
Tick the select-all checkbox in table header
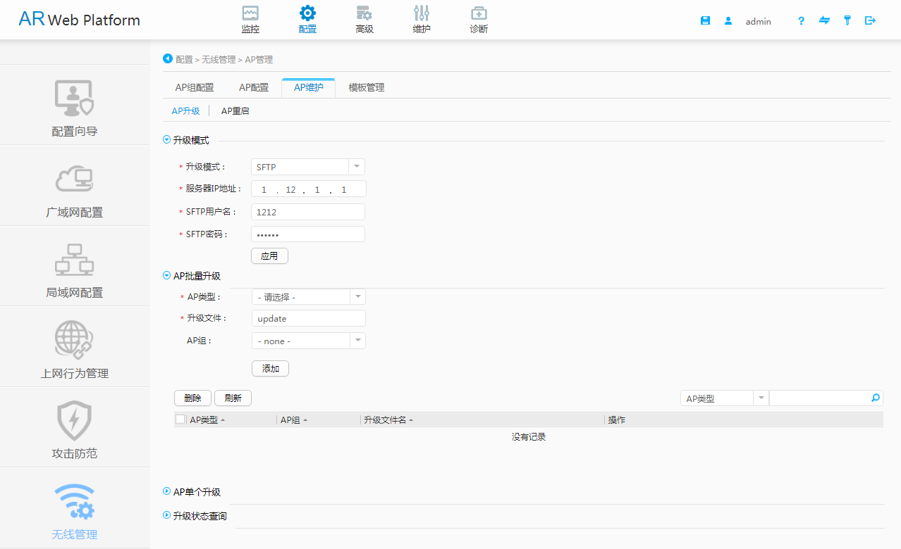(180, 419)
